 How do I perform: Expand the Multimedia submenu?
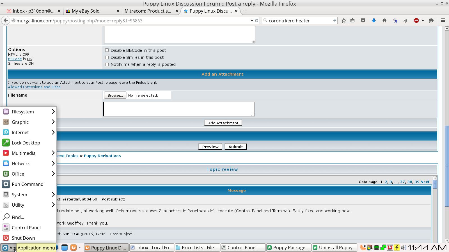tap(28, 153)
